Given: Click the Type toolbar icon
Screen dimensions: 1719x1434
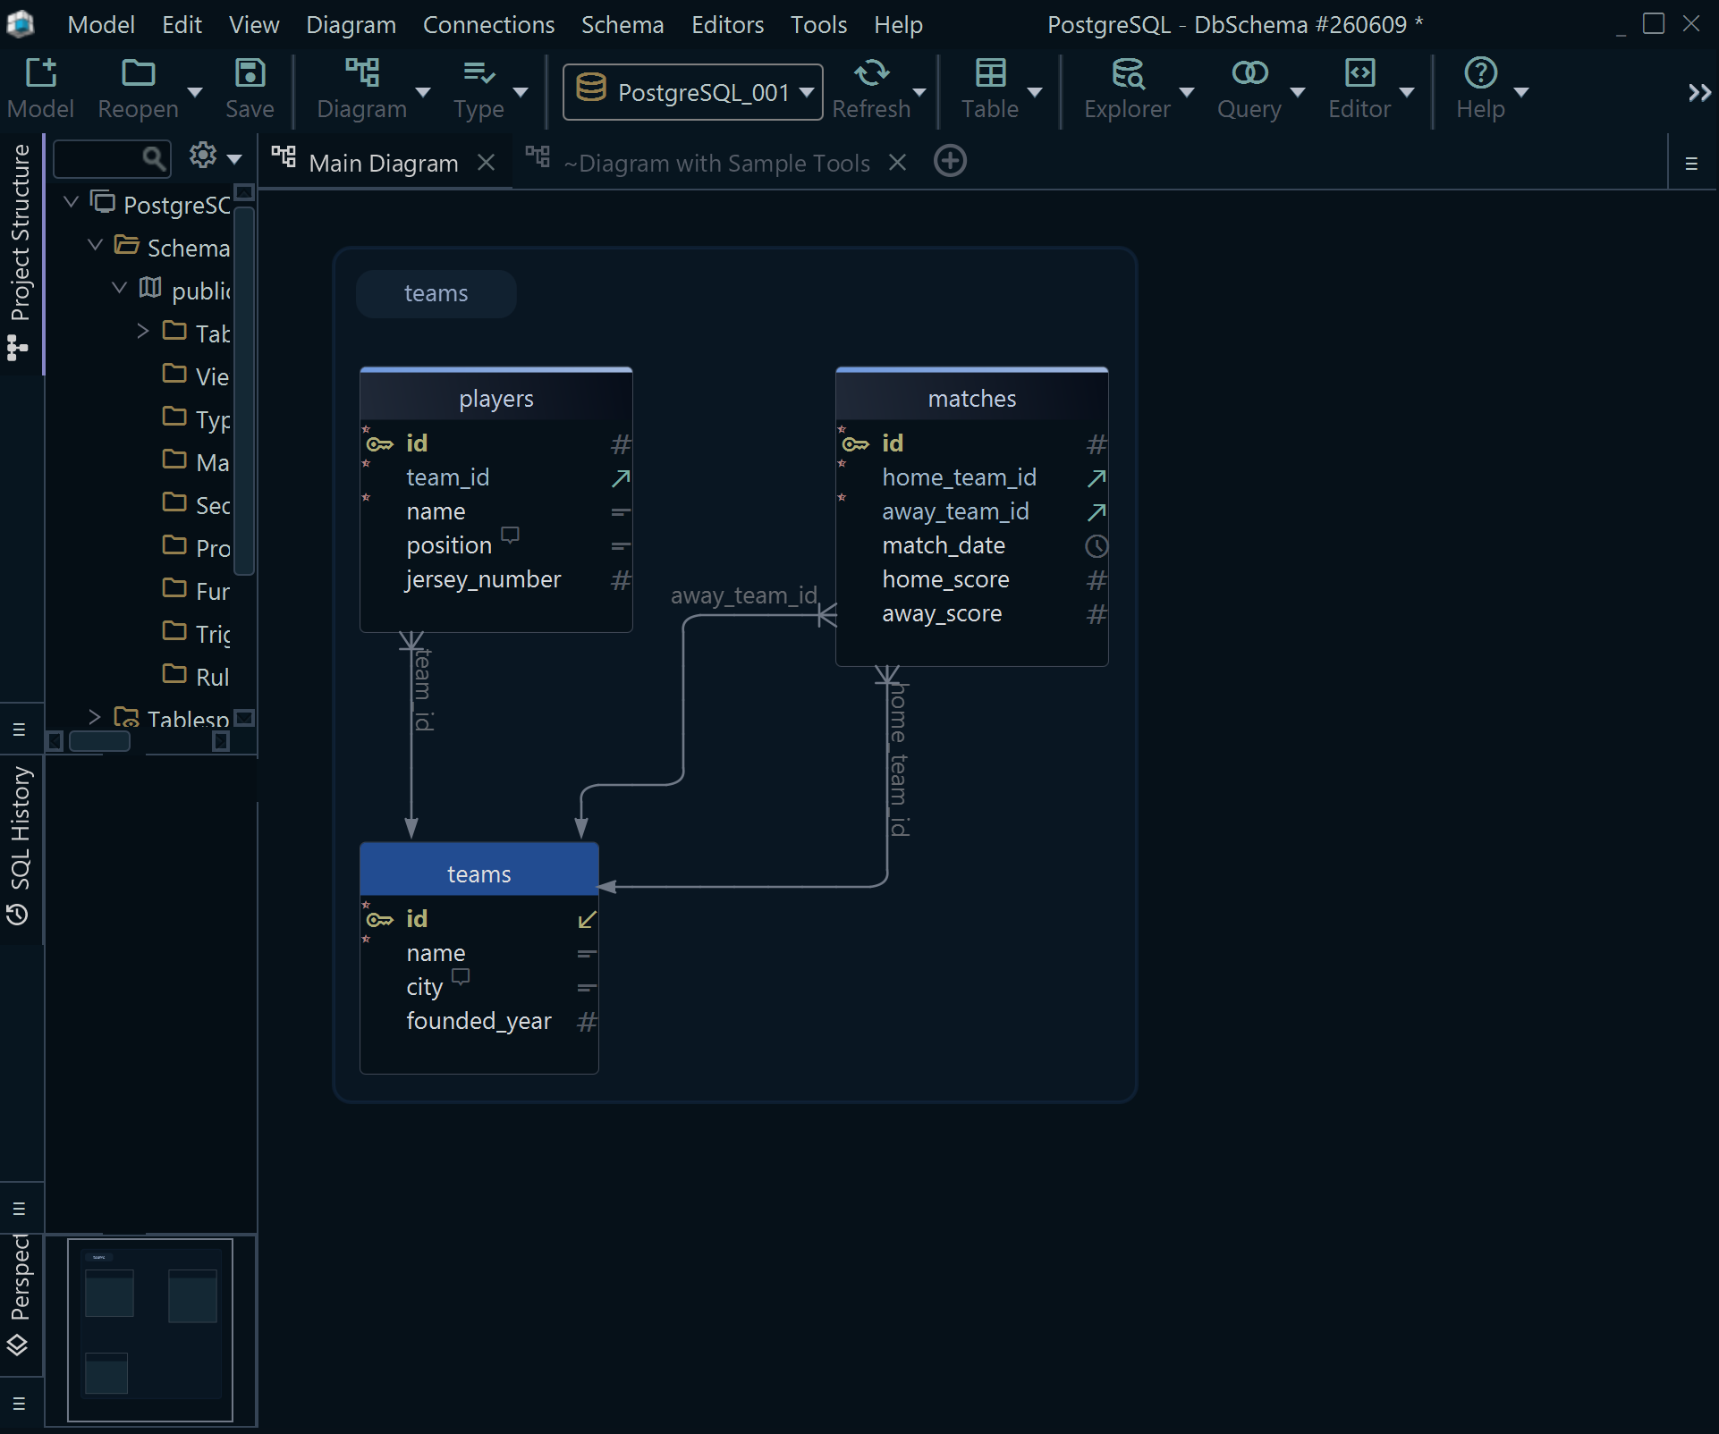Looking at the screenshot, I should (x=478, y=73).
